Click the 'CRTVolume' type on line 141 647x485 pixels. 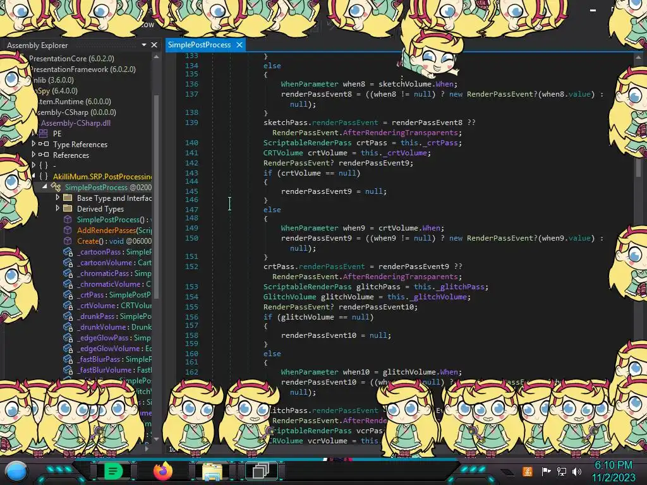pos(283,153)
